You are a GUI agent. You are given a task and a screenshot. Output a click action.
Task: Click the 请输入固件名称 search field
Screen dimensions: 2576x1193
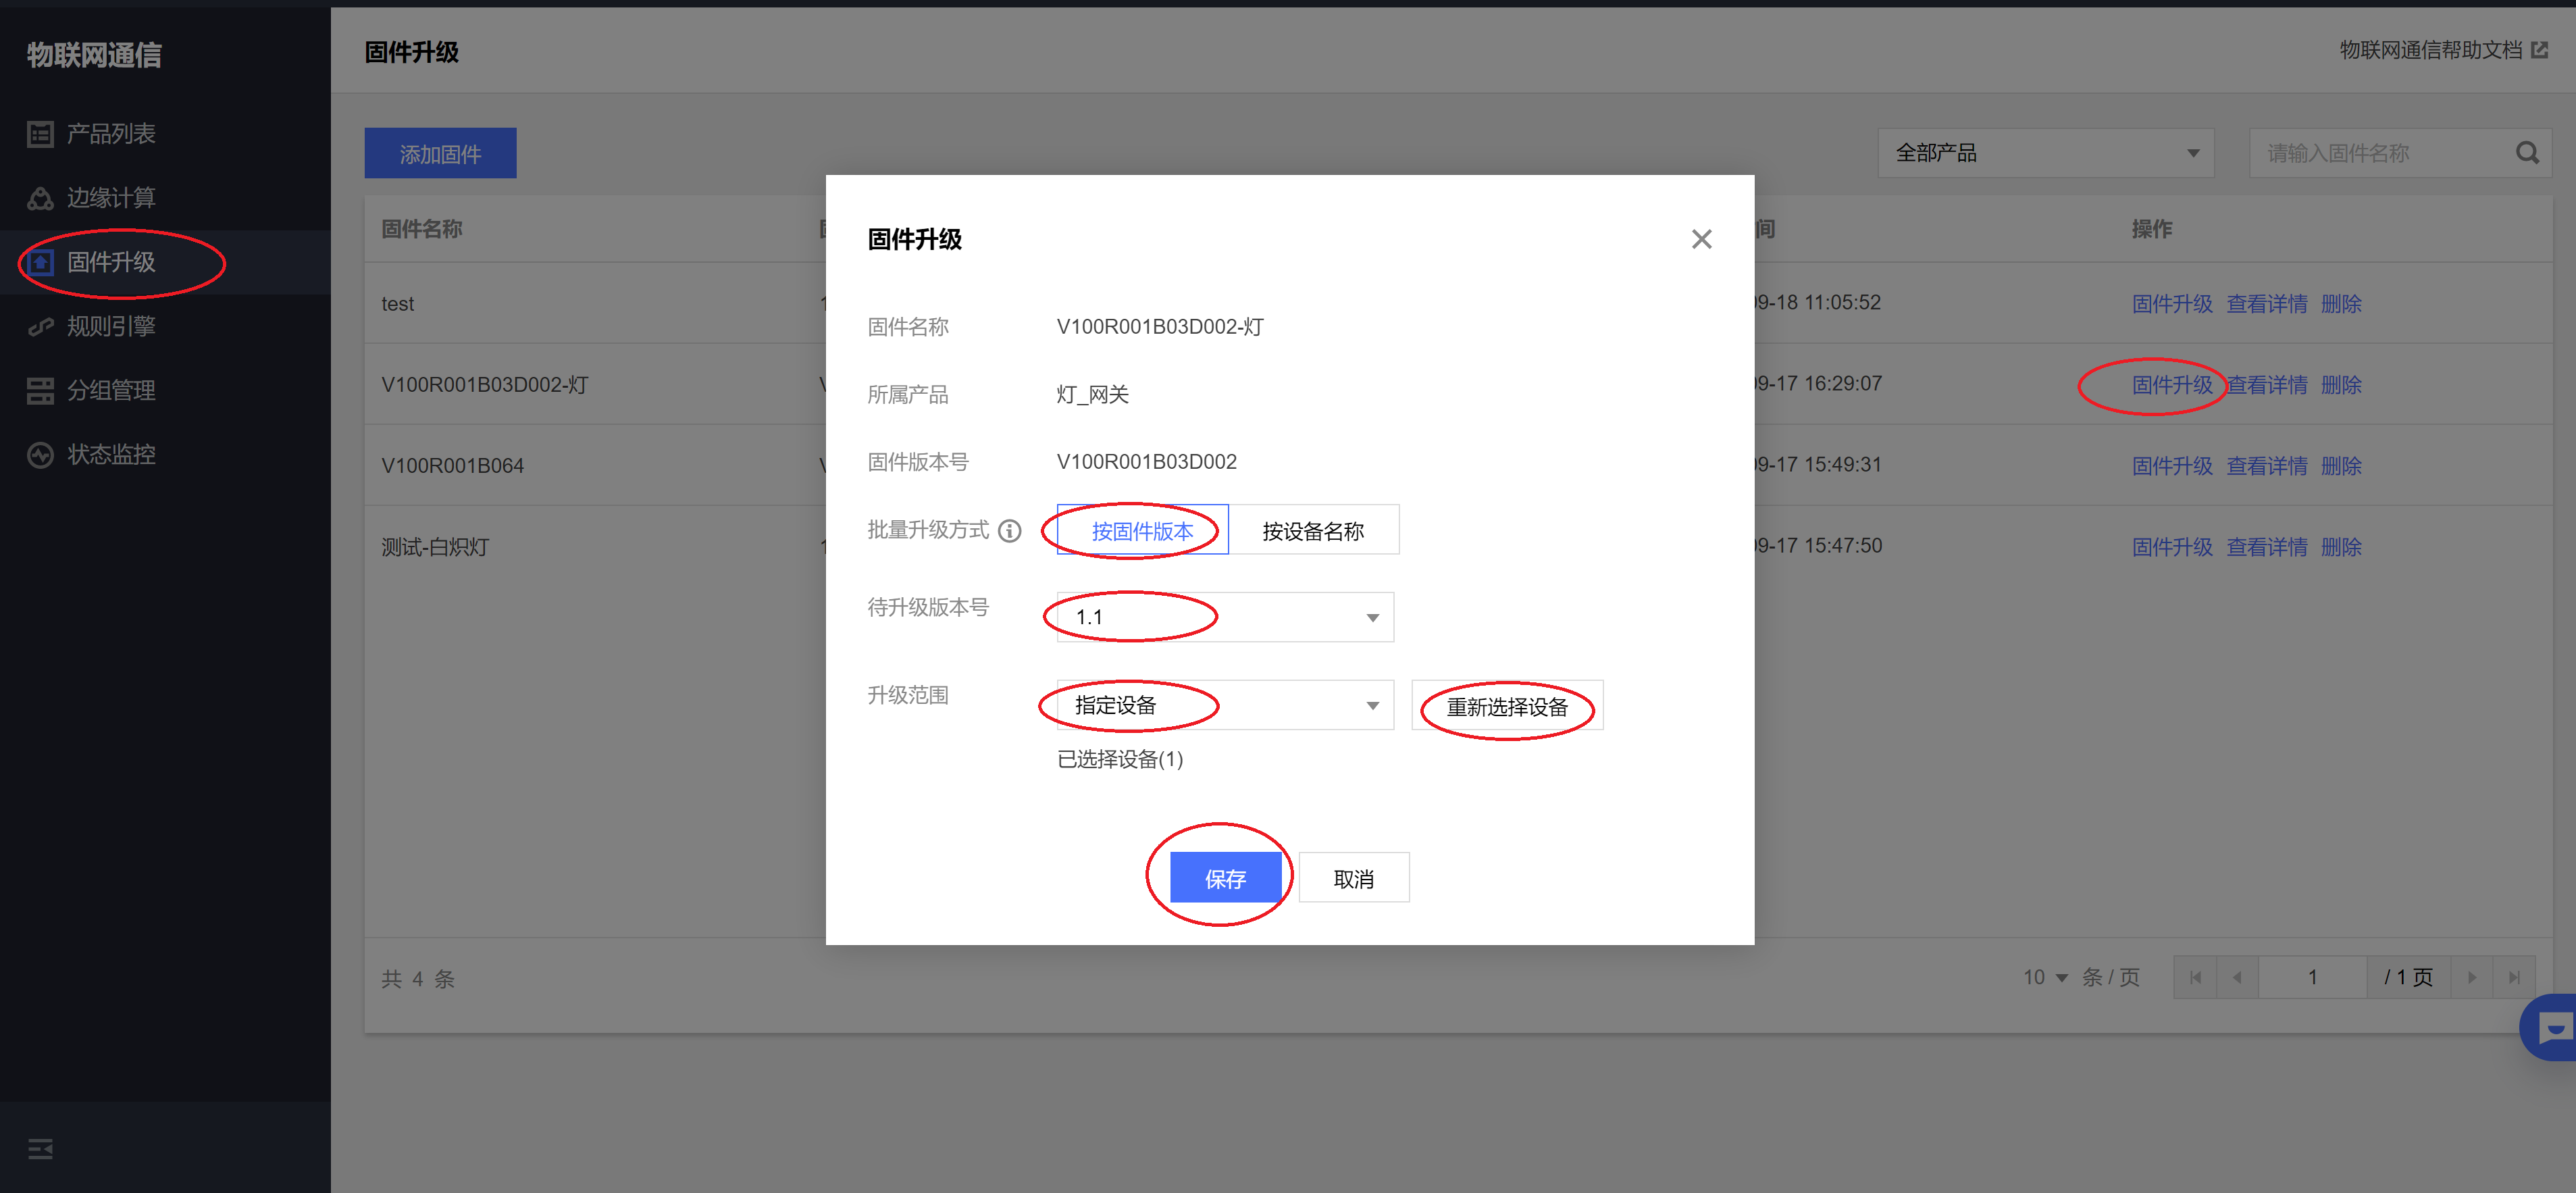pyautogui.click(x=2380, y=153)
